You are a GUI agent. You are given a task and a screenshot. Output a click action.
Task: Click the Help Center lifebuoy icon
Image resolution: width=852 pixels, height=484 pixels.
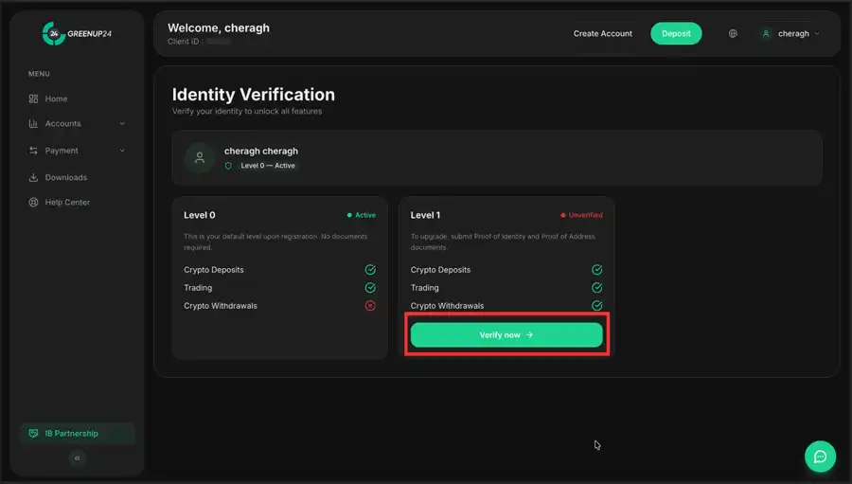(33, 203)
